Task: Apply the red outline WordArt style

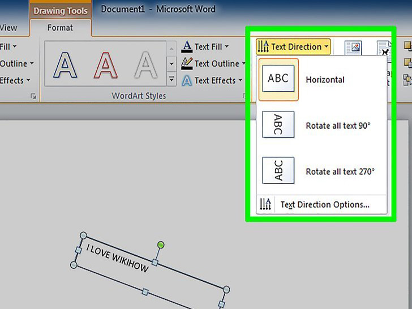Action: coord(105,65)
